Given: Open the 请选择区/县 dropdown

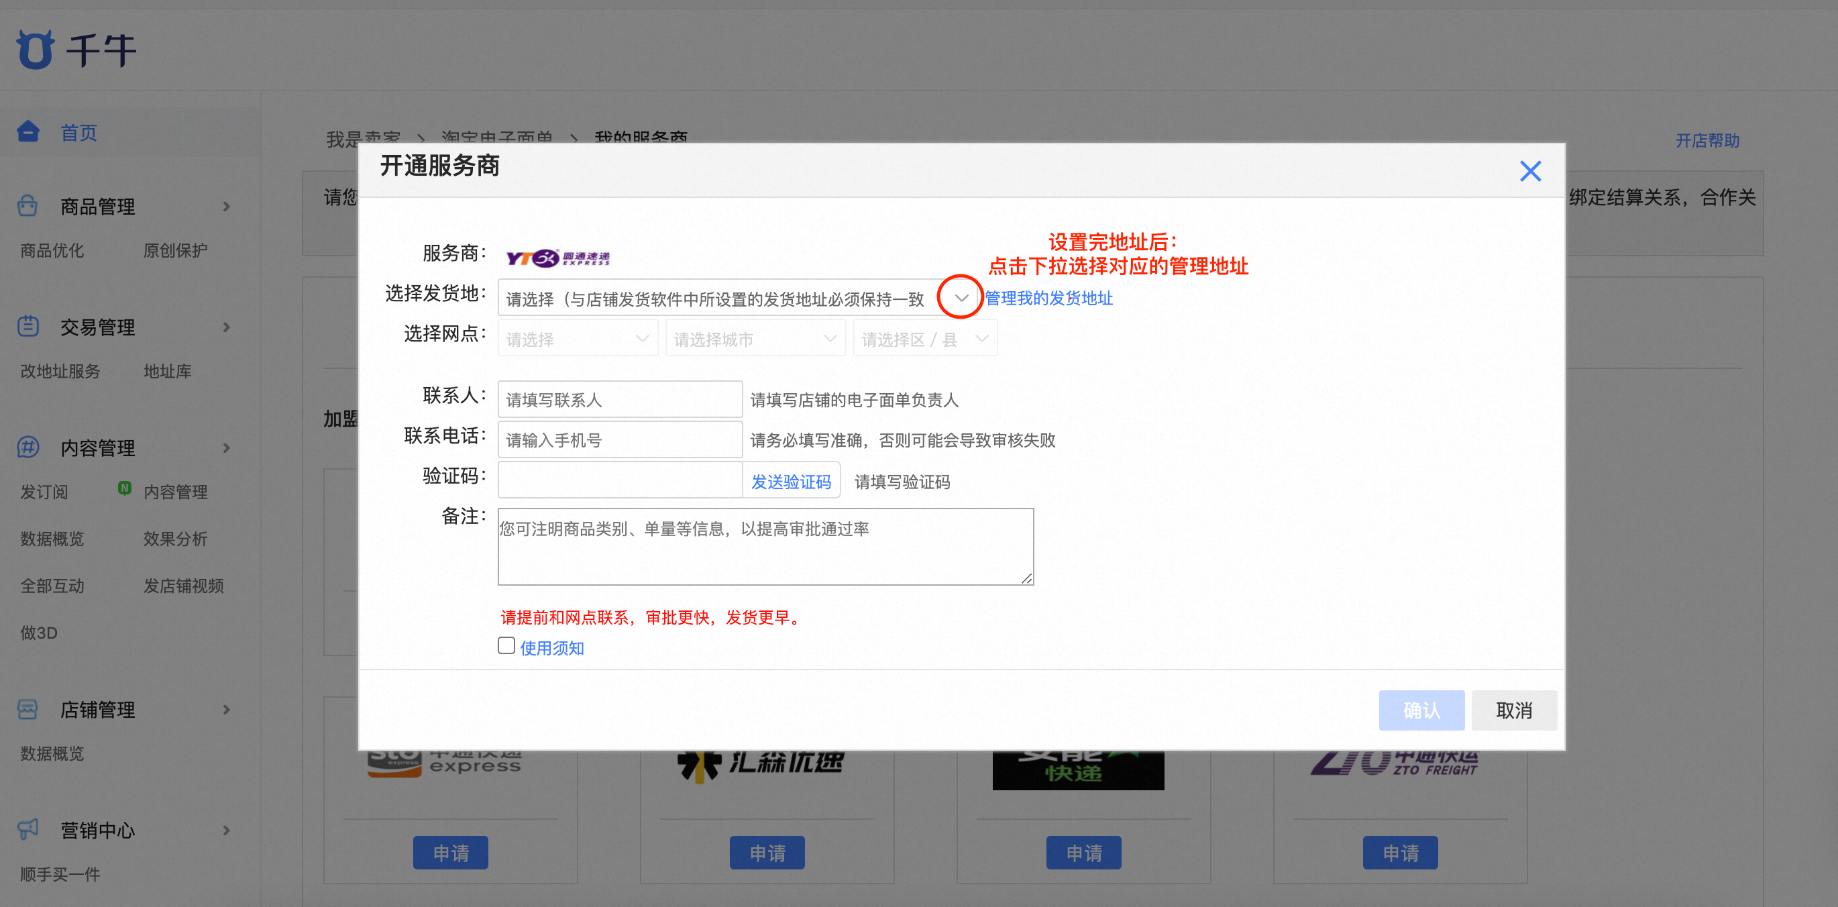Looking at the screenshot, I should coord(926,338).
